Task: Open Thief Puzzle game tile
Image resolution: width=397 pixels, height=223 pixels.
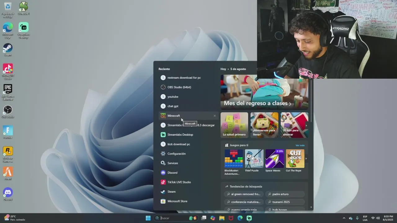Action: pos(254,161)
